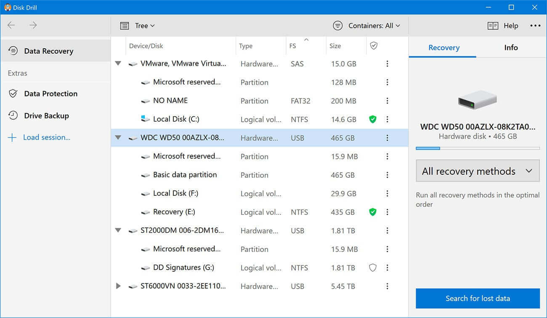Viewport: 547px width, 318px height.
Task: Open options menu for ST6000VN disk row
Action: [x=387, y=286]
